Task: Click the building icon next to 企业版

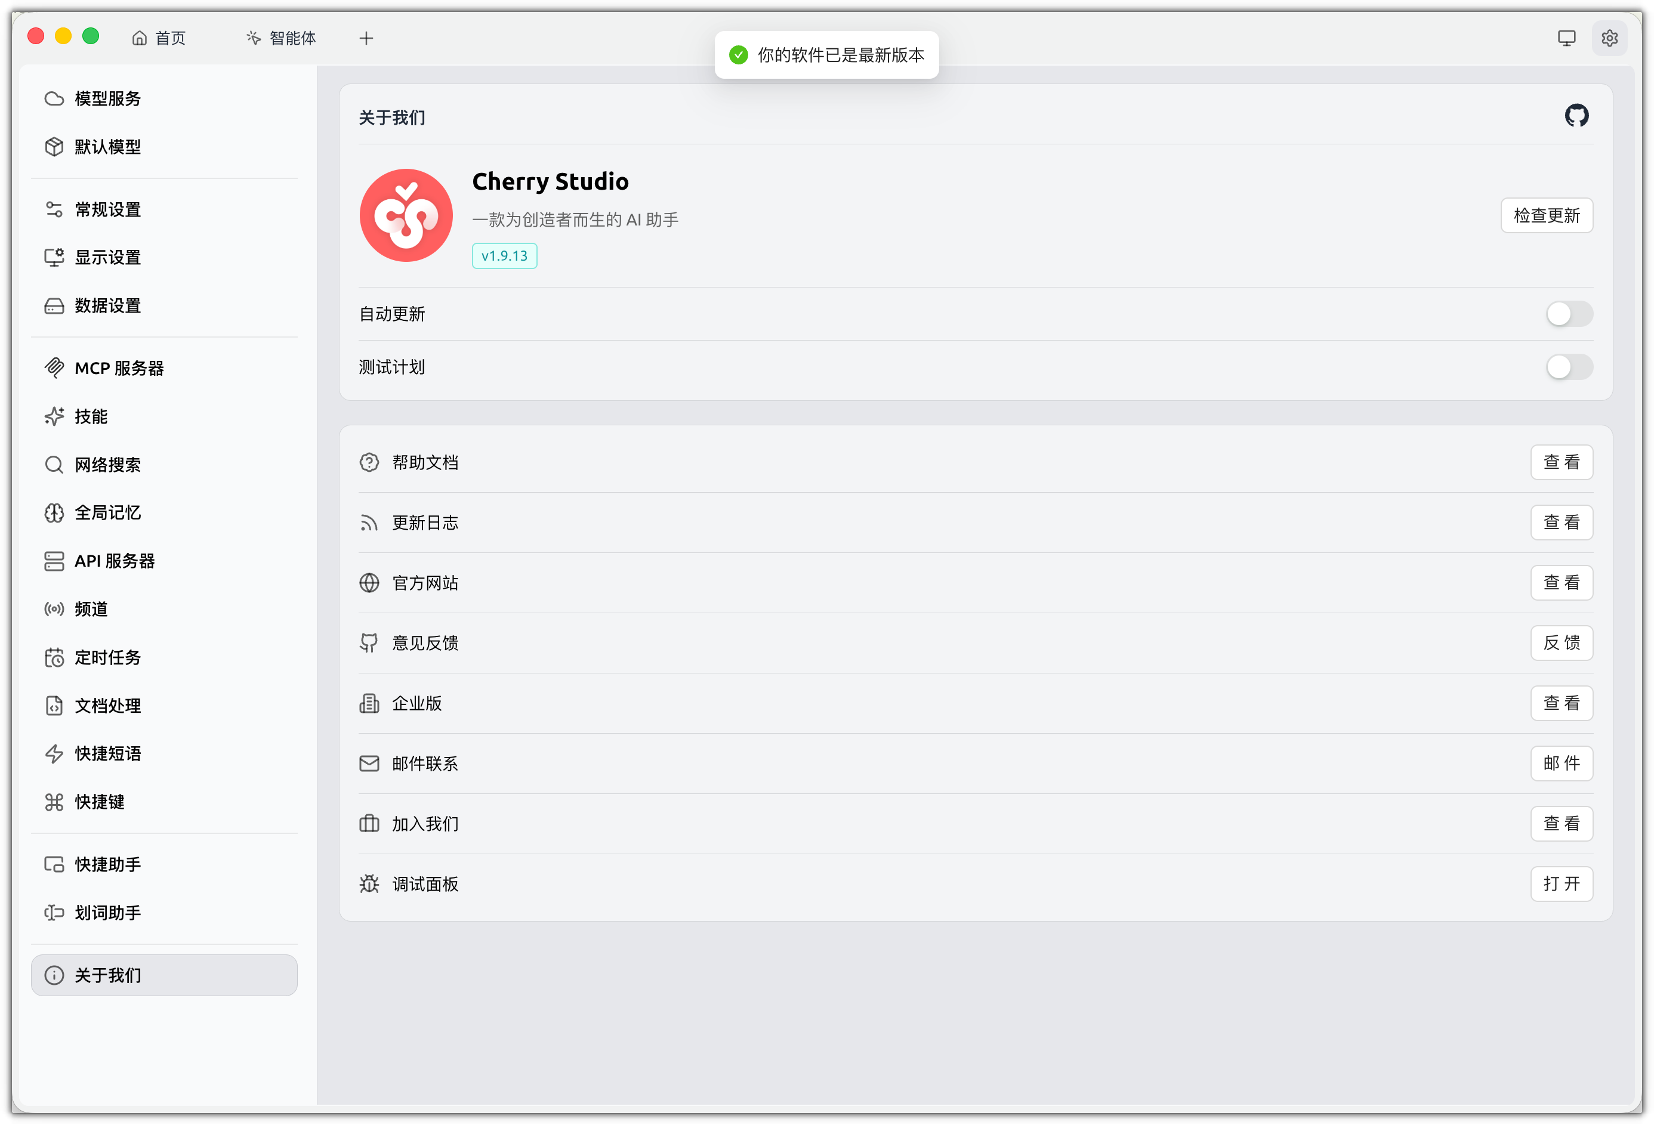Action: click(x=369, y=704)
